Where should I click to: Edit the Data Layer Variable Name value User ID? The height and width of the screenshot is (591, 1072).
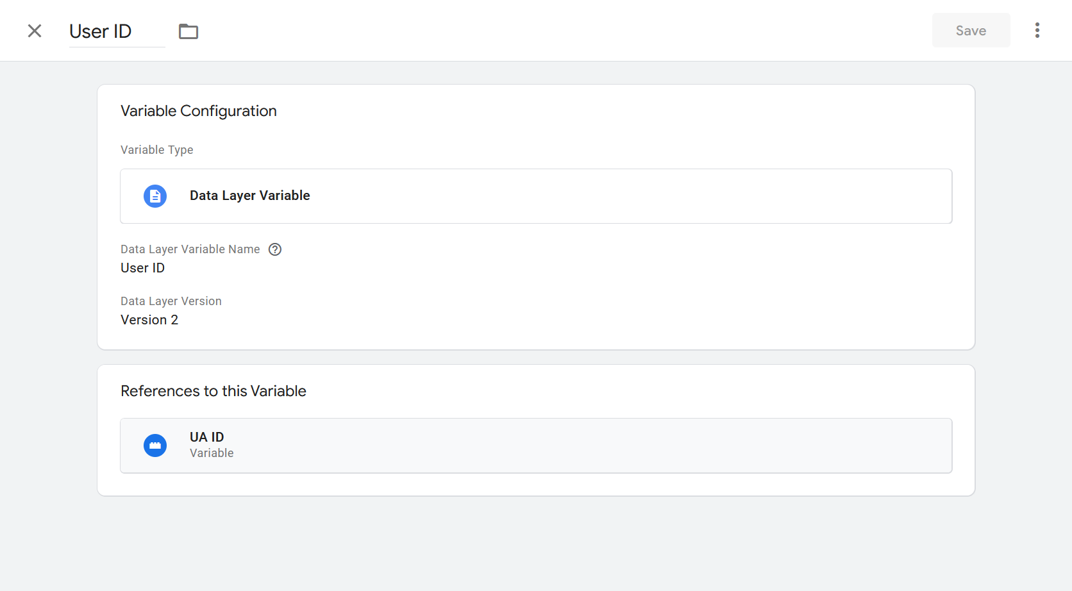tap(143, 268)
